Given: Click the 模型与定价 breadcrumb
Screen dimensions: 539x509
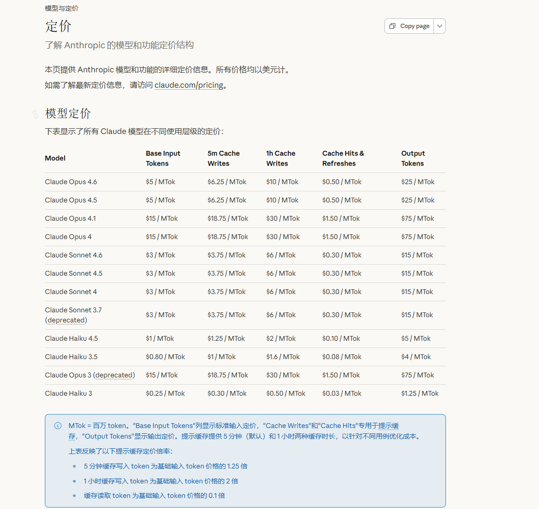Looking at the screenshot, I should [x=62, y=8].
